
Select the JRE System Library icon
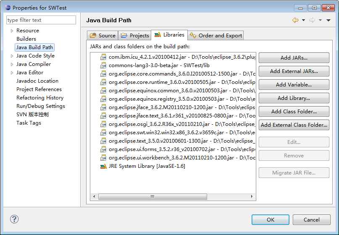pos(103,166)
